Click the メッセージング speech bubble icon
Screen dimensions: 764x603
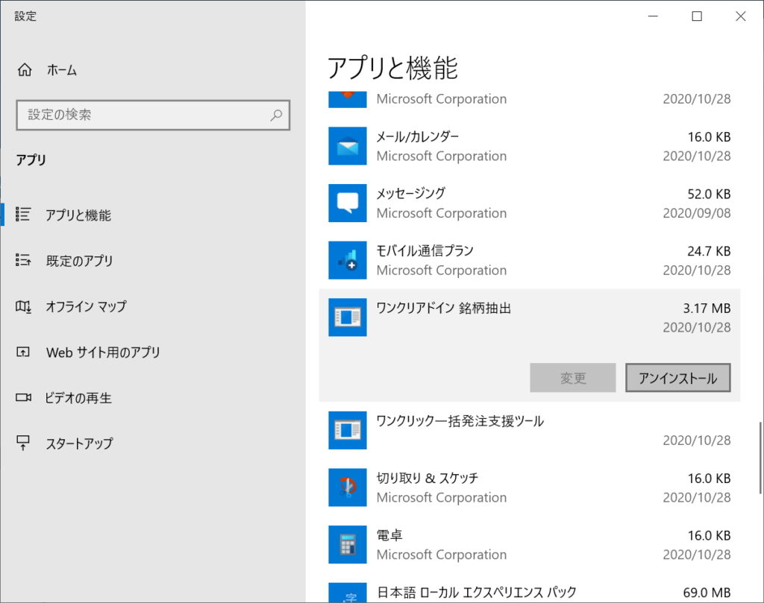(348, 203)
